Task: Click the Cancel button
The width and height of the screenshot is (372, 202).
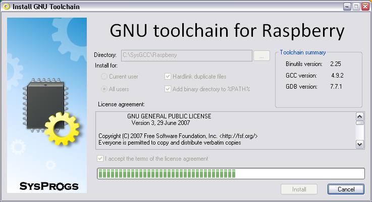Action: [x=346, y=189]
